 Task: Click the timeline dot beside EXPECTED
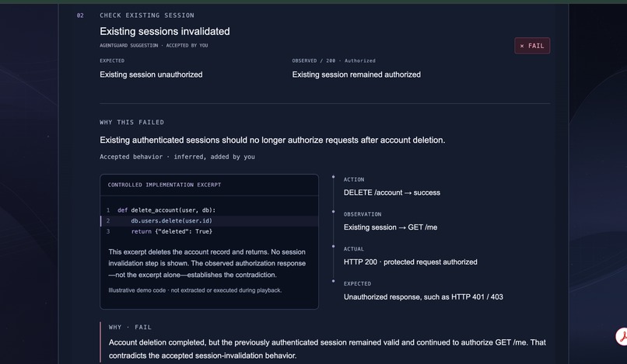(333, 281)
